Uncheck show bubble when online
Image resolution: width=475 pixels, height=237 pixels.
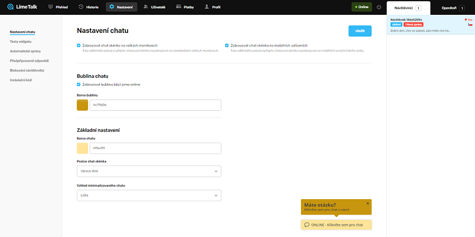click(79, 84)
